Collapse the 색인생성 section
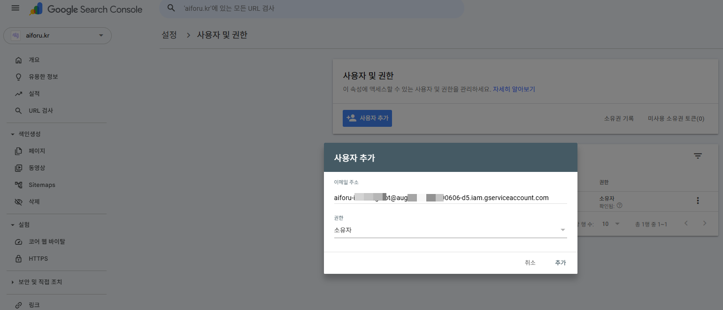 point(13,134)
